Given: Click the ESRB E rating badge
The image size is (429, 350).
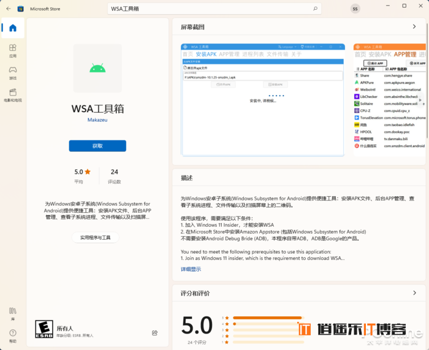Looking at the screenshot, I should tap(44, 329).
